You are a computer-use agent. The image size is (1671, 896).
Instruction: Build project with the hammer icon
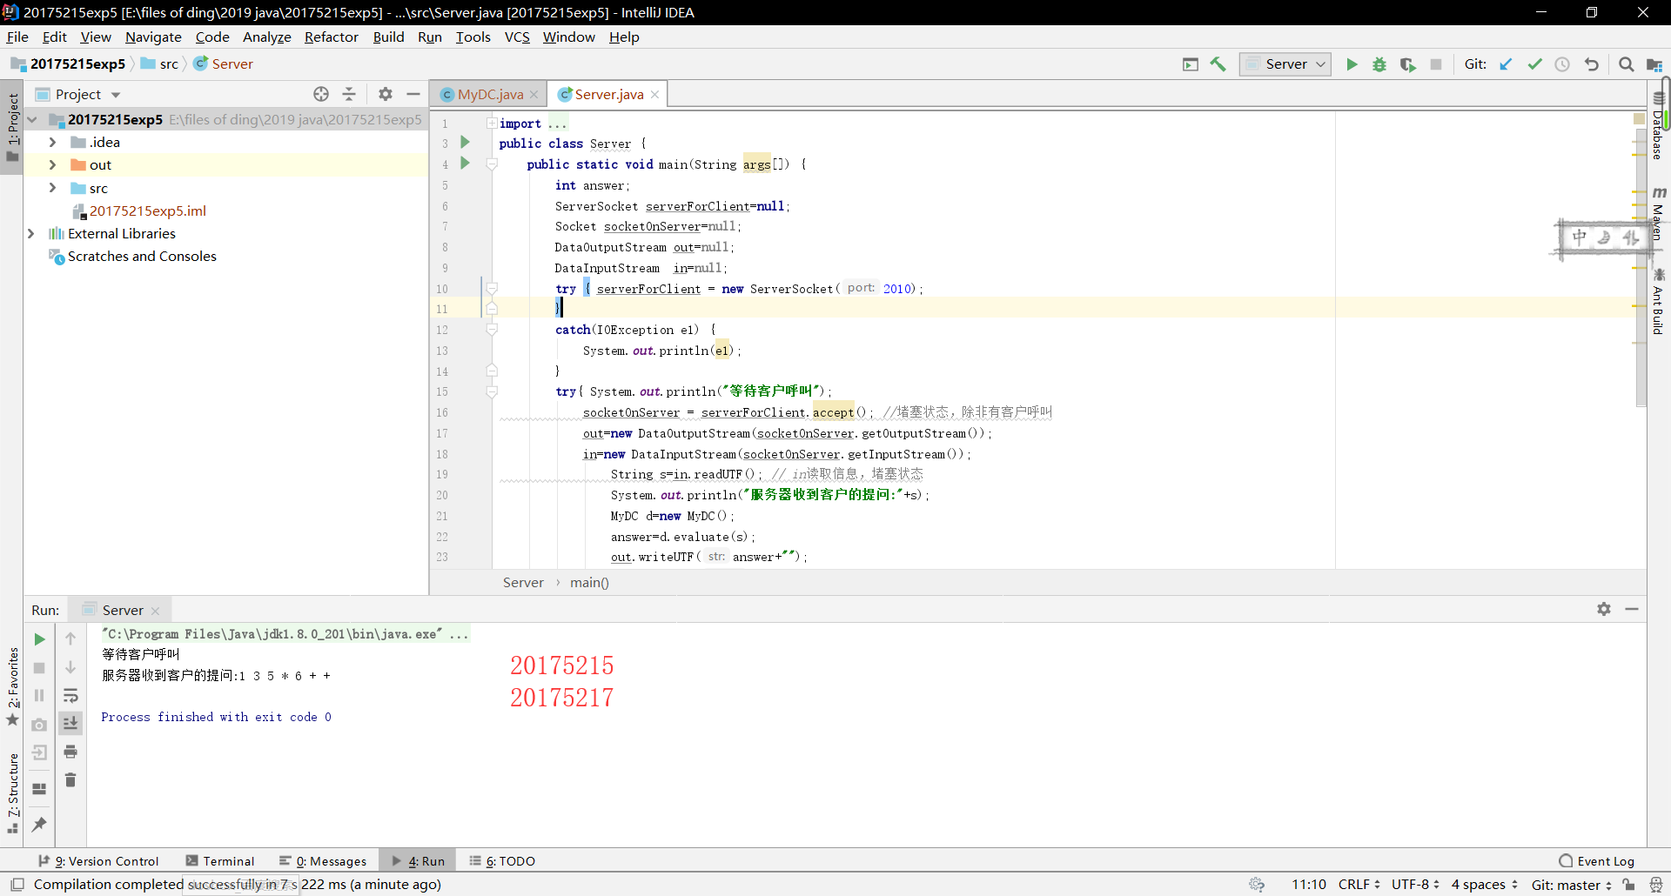[x=1218, y=64]
